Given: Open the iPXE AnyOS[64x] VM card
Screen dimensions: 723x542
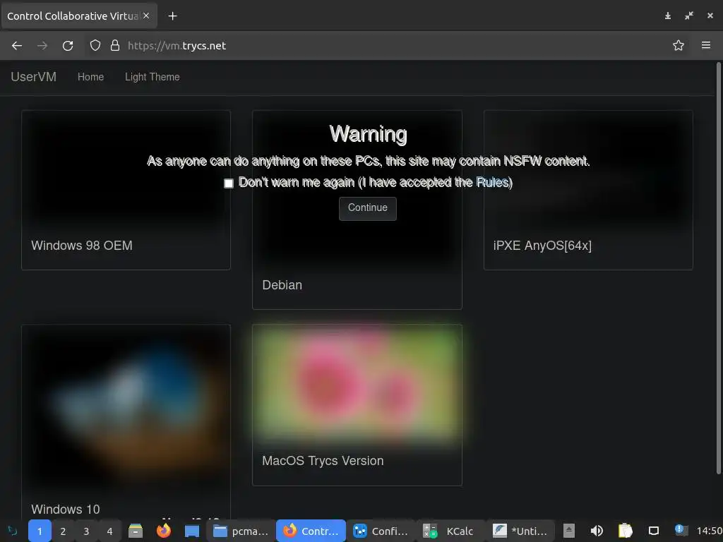Looking at the screenshot, I should click(x=588, y=190).
